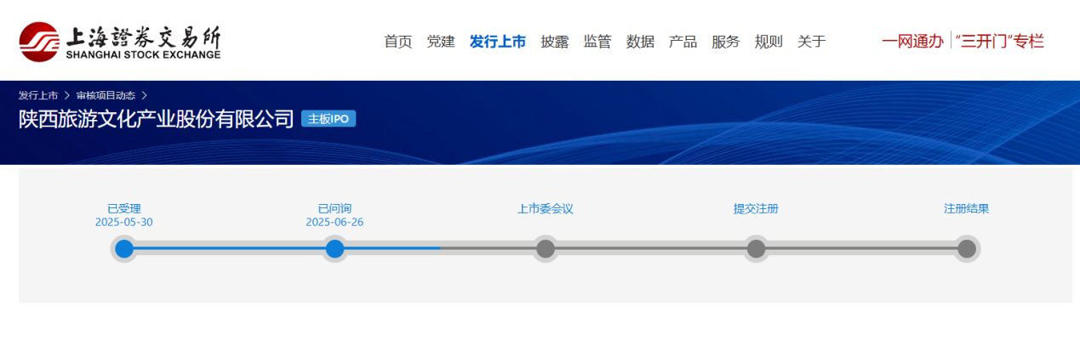The image size is (1080, 340).
Task: Click the company name 陕西旅游文化产业股份有限公司
Action: [157, 119]
